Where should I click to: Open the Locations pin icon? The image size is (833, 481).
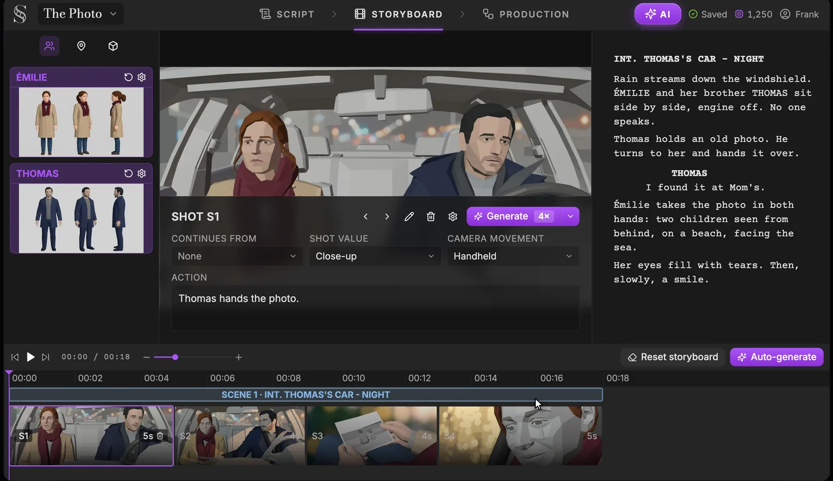[81, 46]
